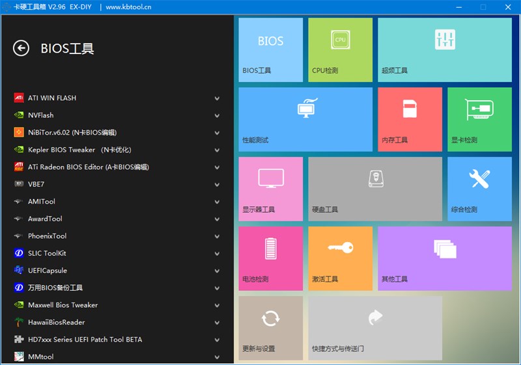Select PhoenixTool in the list
521x365 pixels.
click(x=47, y=236)
